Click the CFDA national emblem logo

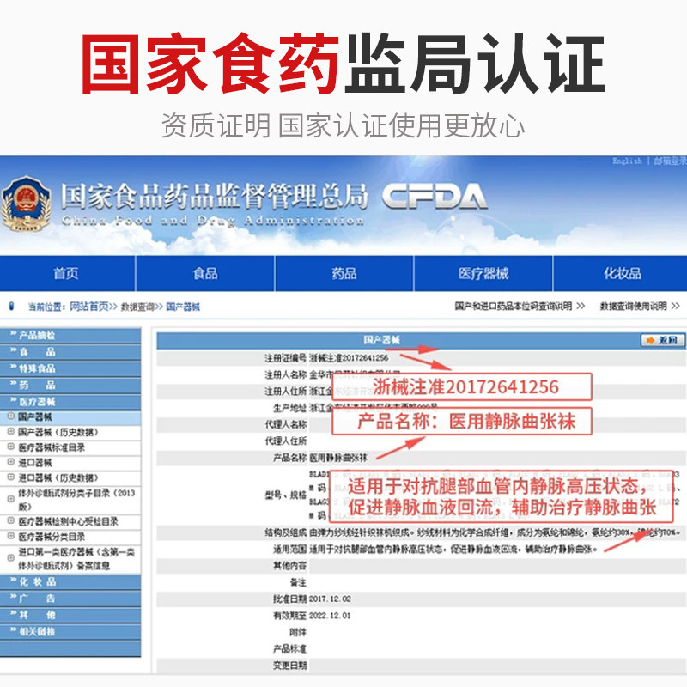(26, 204)
